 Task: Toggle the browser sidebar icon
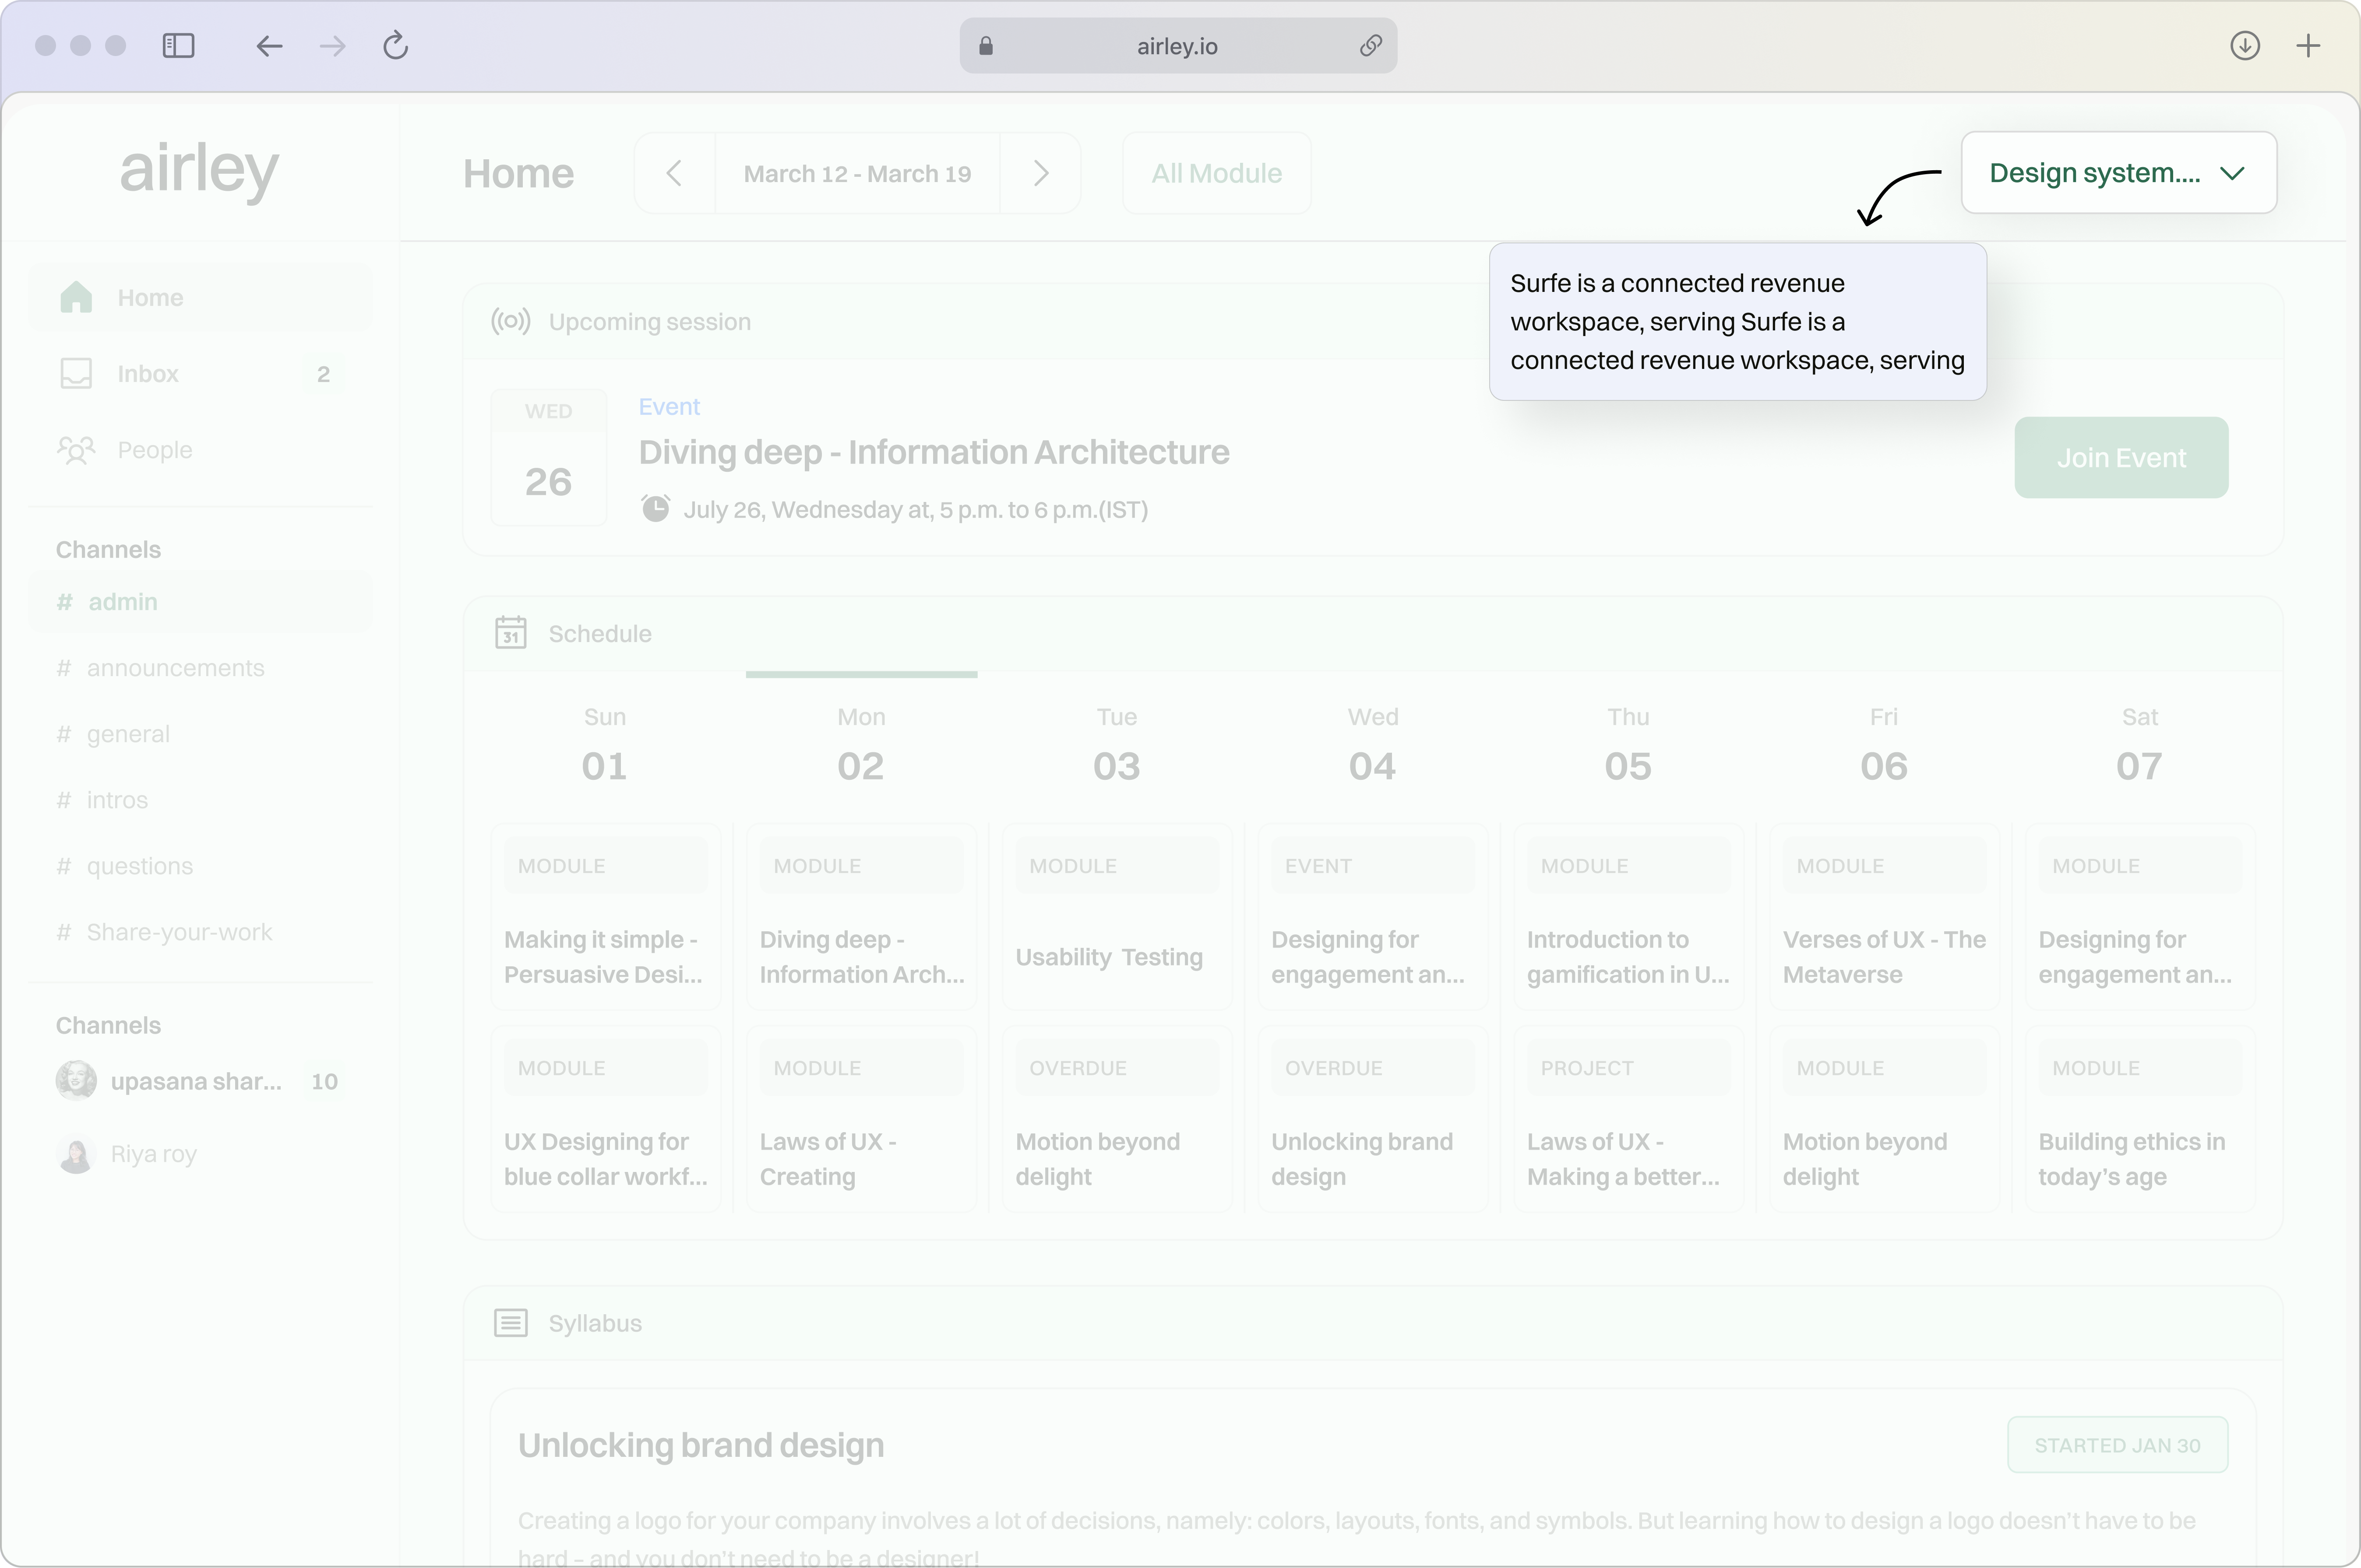pos(178,46)
